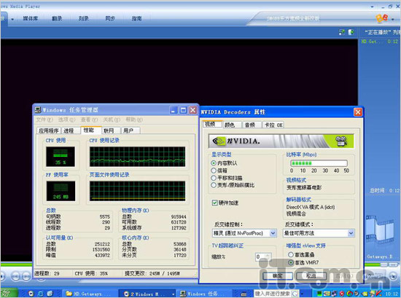
Task: Expand the arrow next to the MSN butterfly
Action: [393, 19]
